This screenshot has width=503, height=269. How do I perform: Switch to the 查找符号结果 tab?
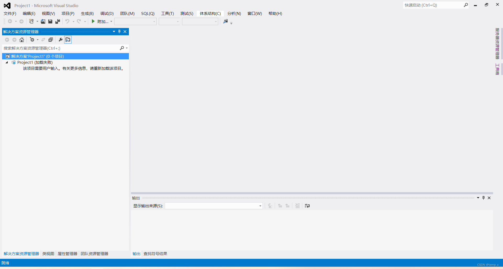click(x=155, y=254)
